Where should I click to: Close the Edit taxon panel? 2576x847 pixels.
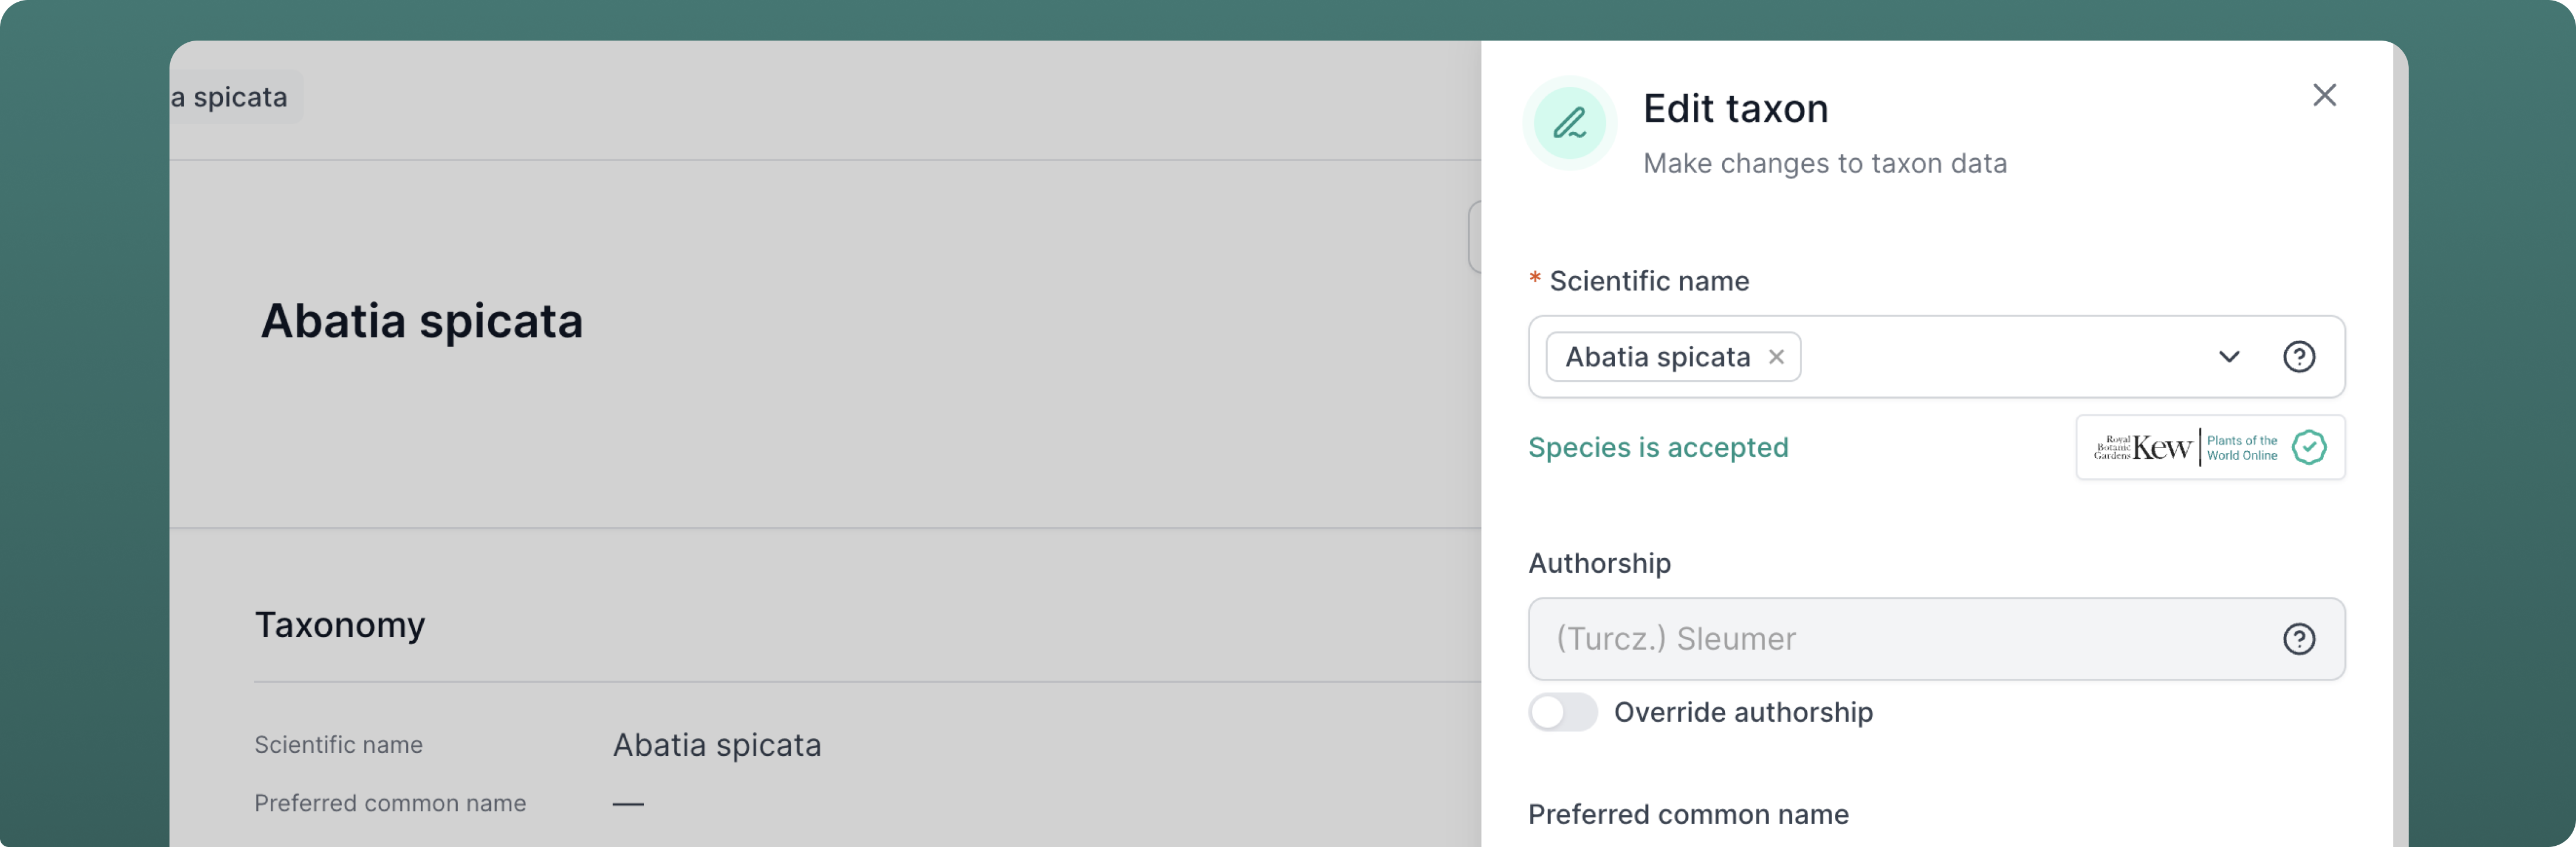[2323, 95]
